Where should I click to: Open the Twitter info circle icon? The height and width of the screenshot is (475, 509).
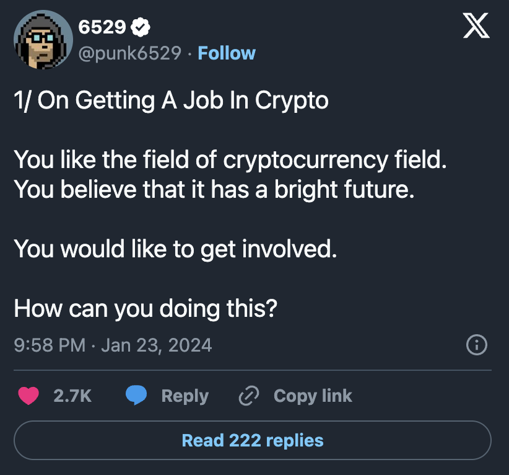[x=476, y=345]
